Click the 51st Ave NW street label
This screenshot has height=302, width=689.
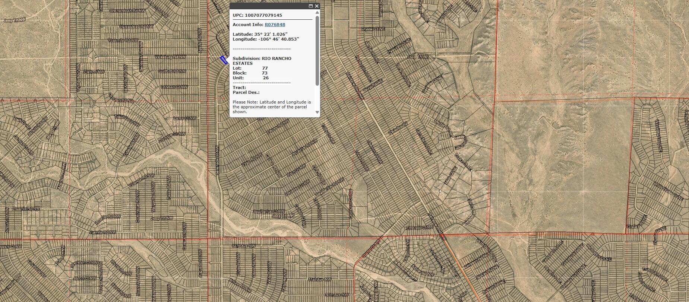coord(320,279)
